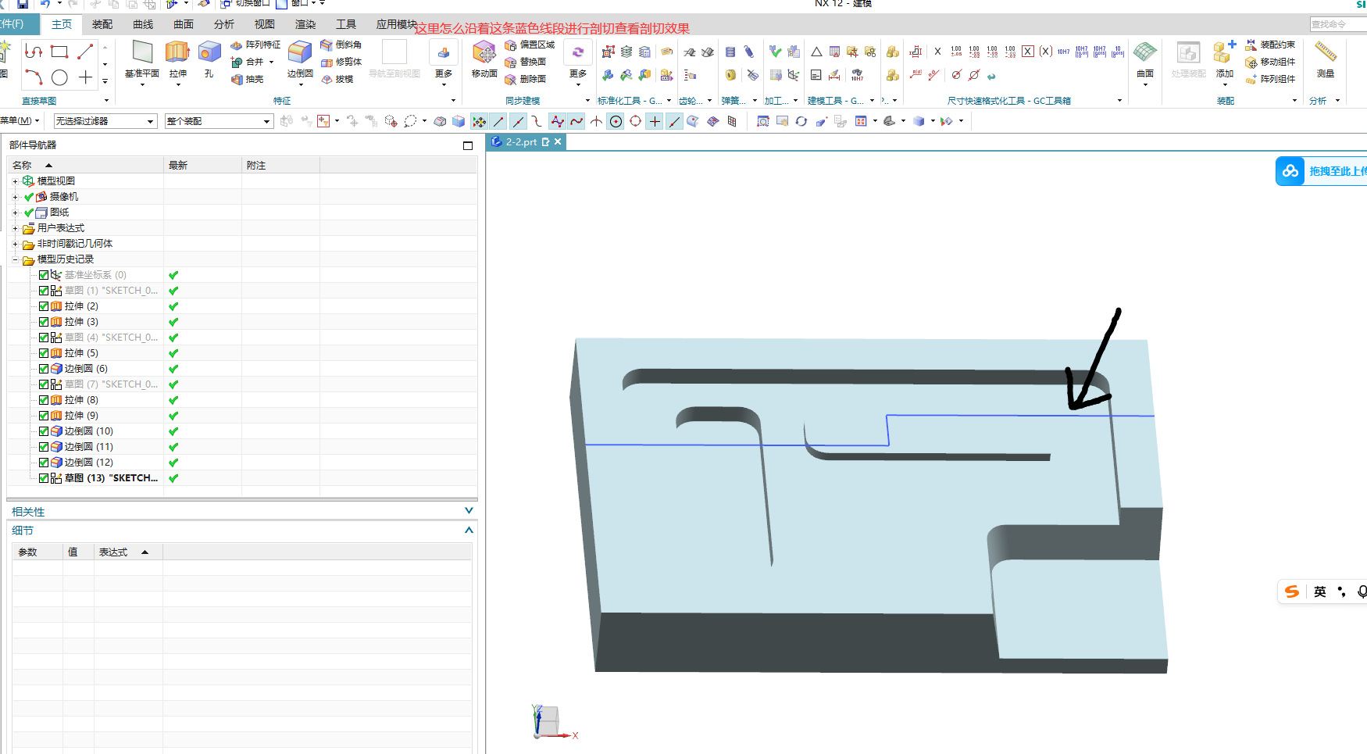Select the Chamfer (倒斜角) tool
Screen dimensions: 1367x754
click(341, 45)
